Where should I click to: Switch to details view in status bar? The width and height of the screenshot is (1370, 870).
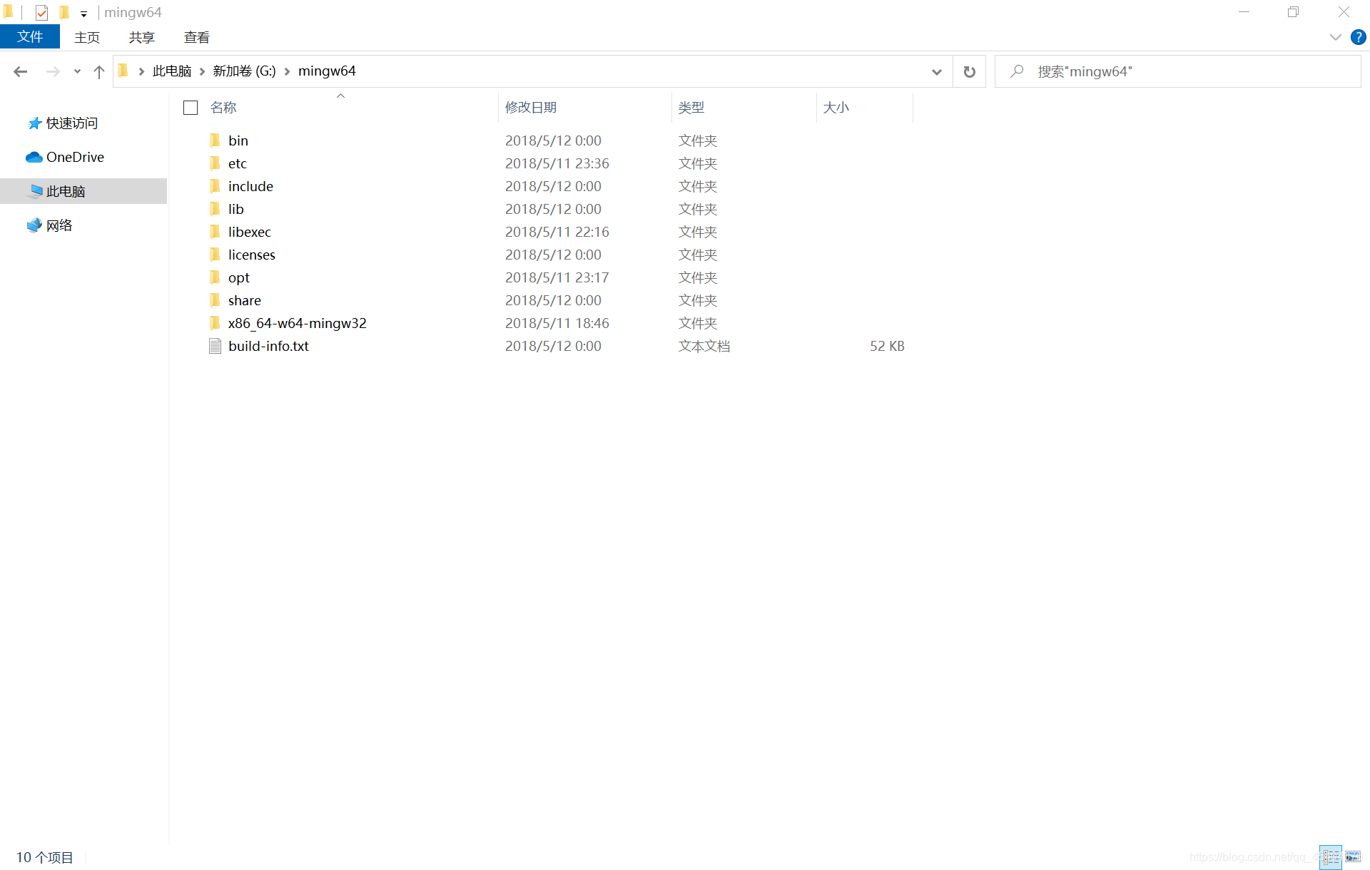[1331, 856]
